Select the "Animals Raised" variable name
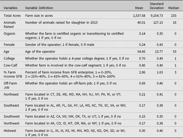The width and height of the screenshot is (183, 138). 10,25
